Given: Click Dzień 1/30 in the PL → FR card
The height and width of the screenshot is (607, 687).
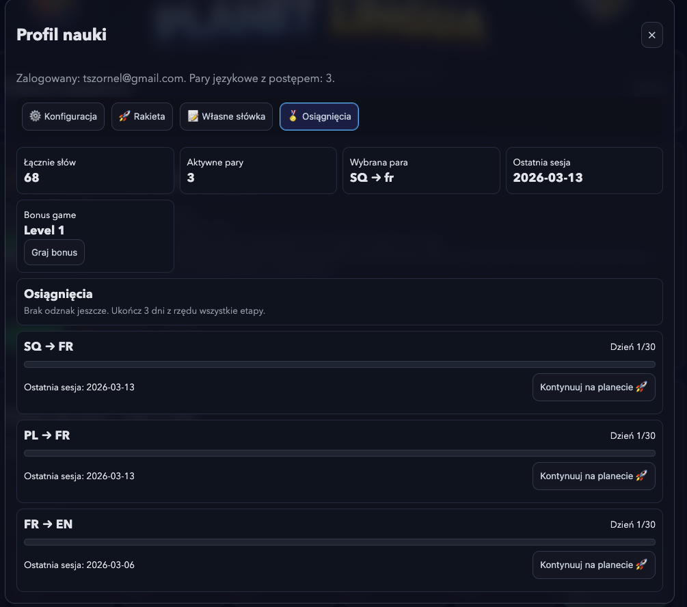Looking at the screenshot, I should pos(633,435).
